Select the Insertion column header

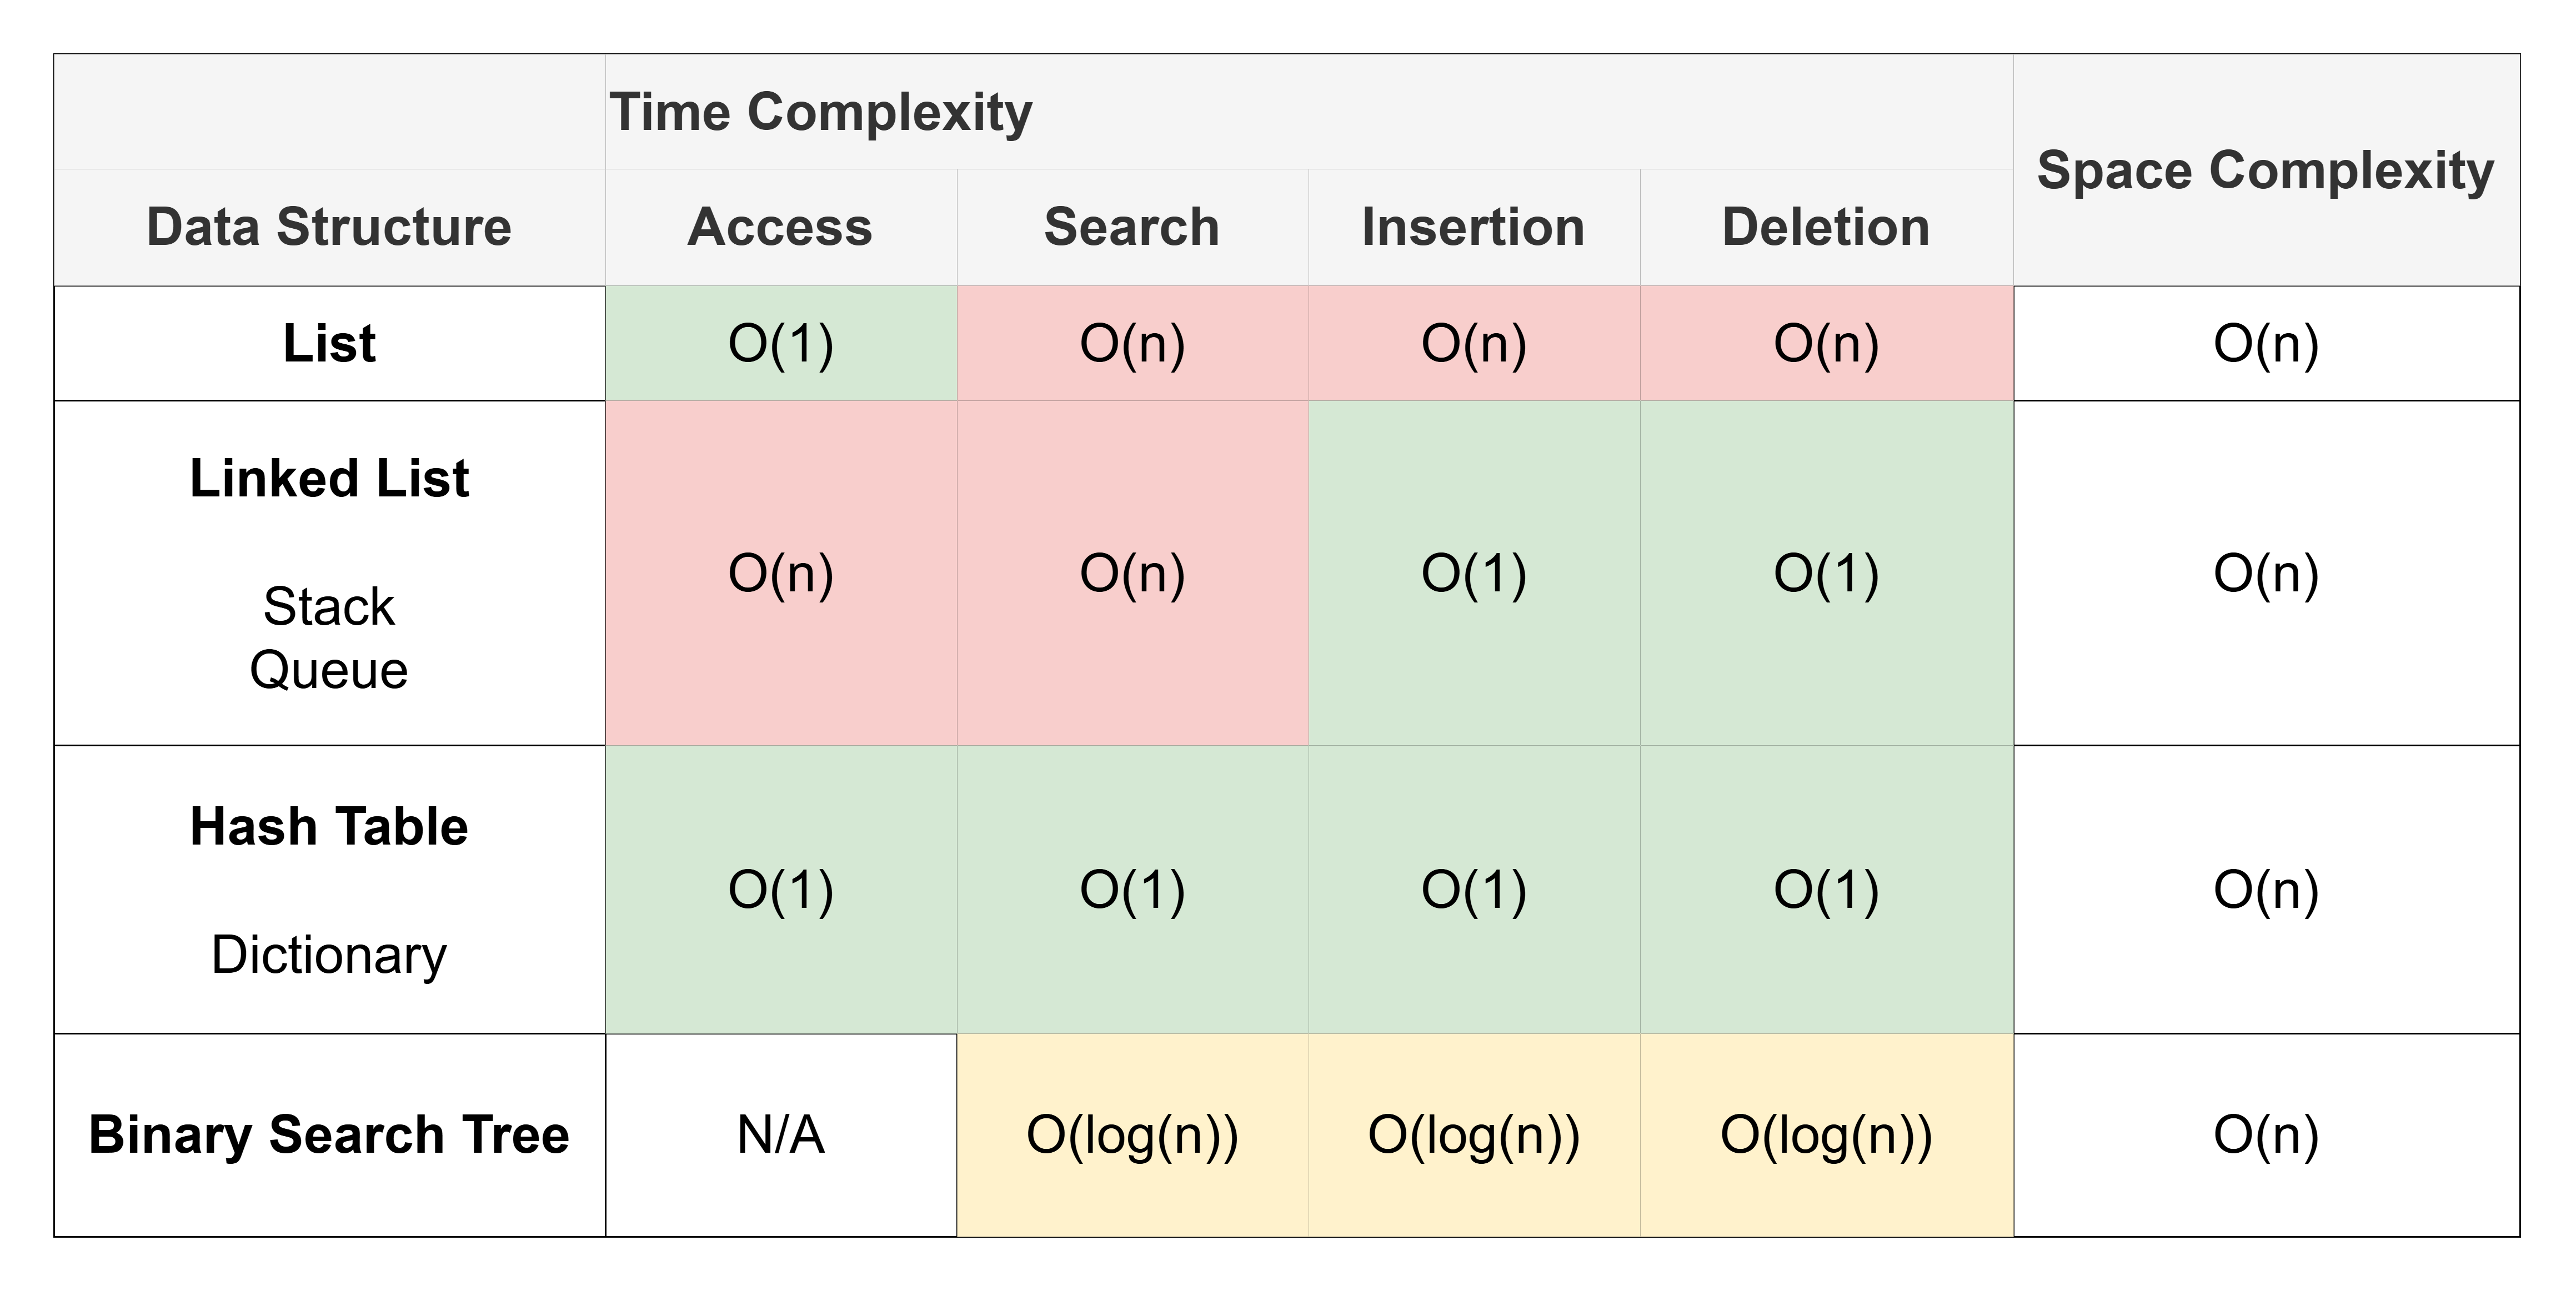(x=1473, y=227)
